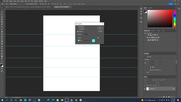The height and width of the screenshot is (102, 181).
Task: Click OK in the New guide dialog
Action: [100, 28]
